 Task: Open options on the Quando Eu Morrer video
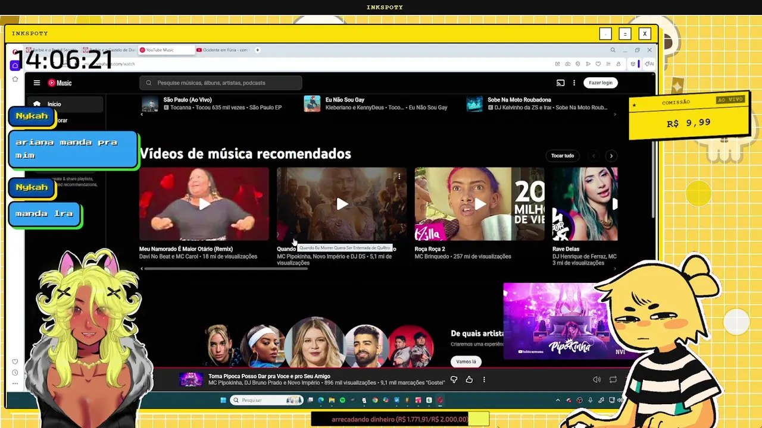click(x=399, y=177)
